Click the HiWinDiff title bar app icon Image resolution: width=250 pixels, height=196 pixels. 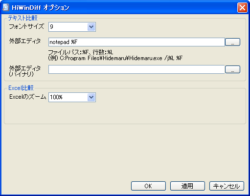tap(5, 7)
